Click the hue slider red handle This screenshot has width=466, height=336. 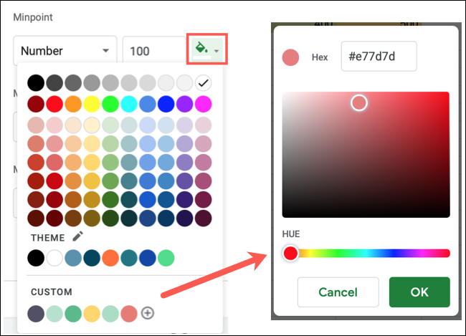(290, 253)
